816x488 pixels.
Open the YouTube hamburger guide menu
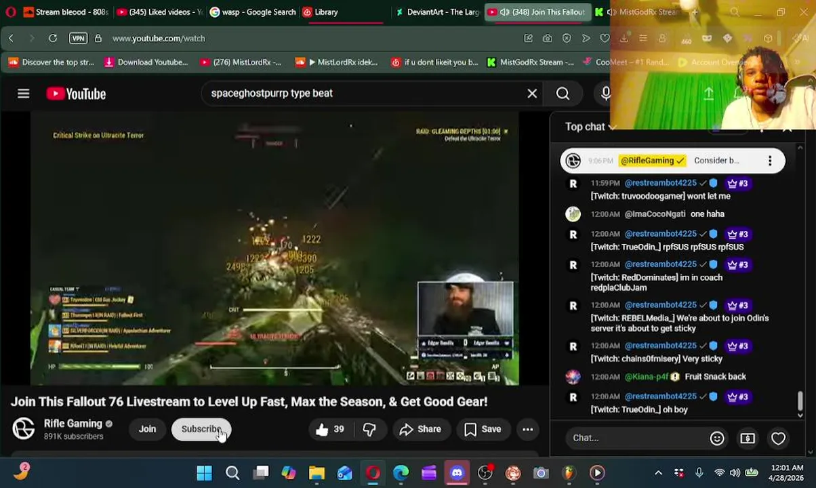point(24,94)
